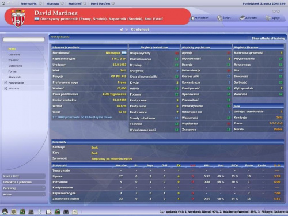This screenshot has width=288, height=216.
Task: Open the inbox tray icon
Action: tap(13, 211)
